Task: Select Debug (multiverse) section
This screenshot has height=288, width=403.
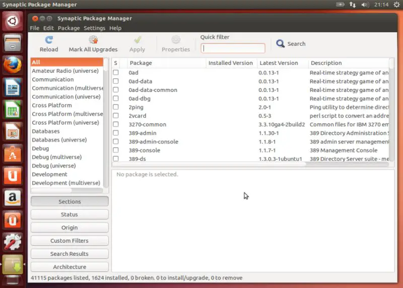Action: click(67, 157)
